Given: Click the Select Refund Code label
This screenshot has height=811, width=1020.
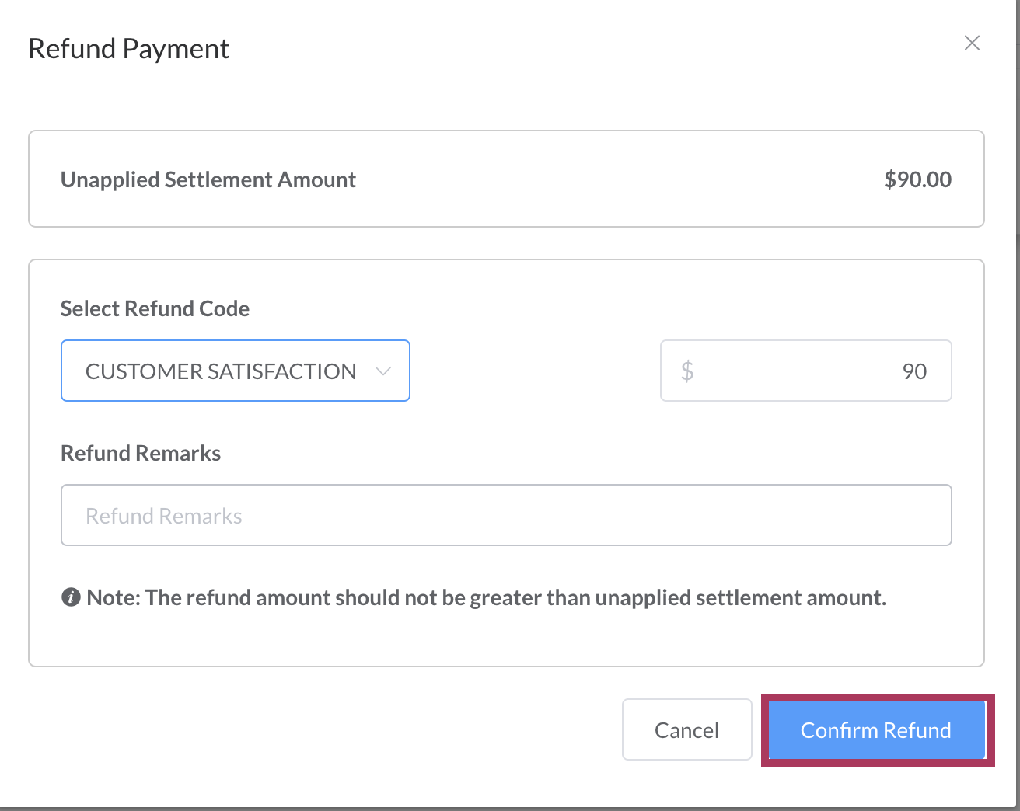Looking at the screenshot, I should [155, 308].
